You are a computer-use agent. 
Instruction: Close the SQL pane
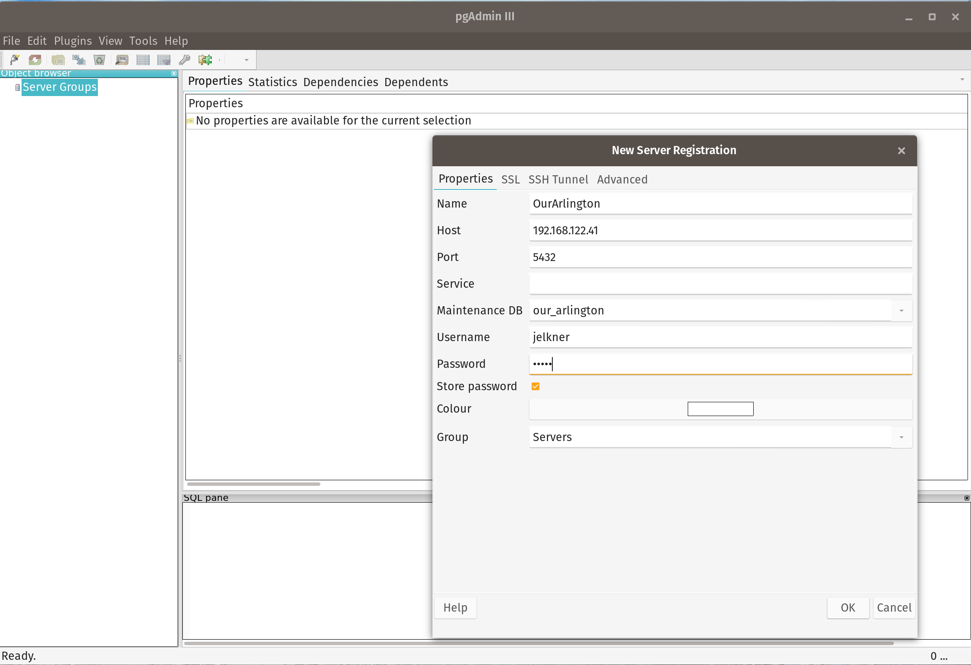pos(967,498)
